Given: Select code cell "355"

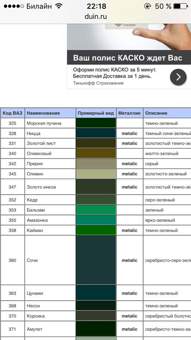Looking at the screenshot, I should [12, 220].
